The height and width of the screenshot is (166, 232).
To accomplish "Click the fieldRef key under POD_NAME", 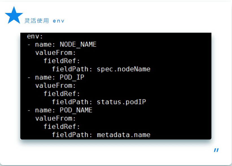I will pyautogui.click(x=62, y=127).
